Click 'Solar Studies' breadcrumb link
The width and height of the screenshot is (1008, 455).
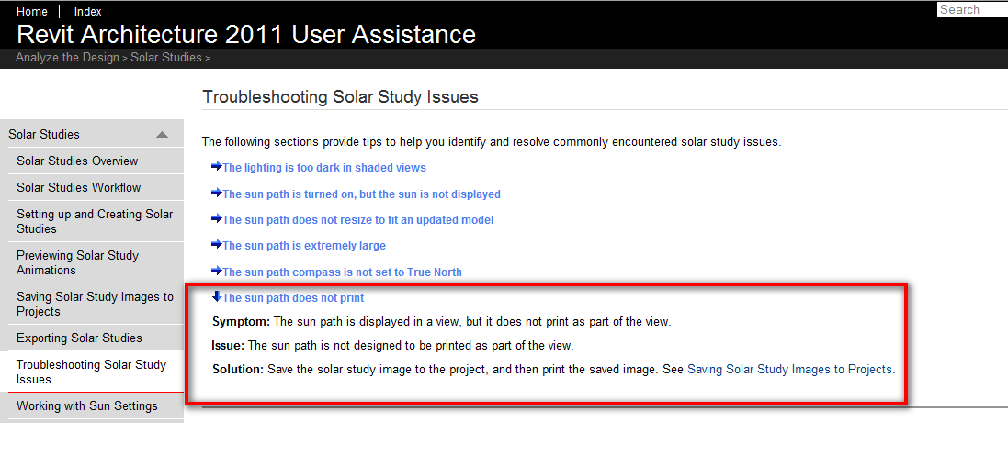pyautogui.click(x=165, y=58)
